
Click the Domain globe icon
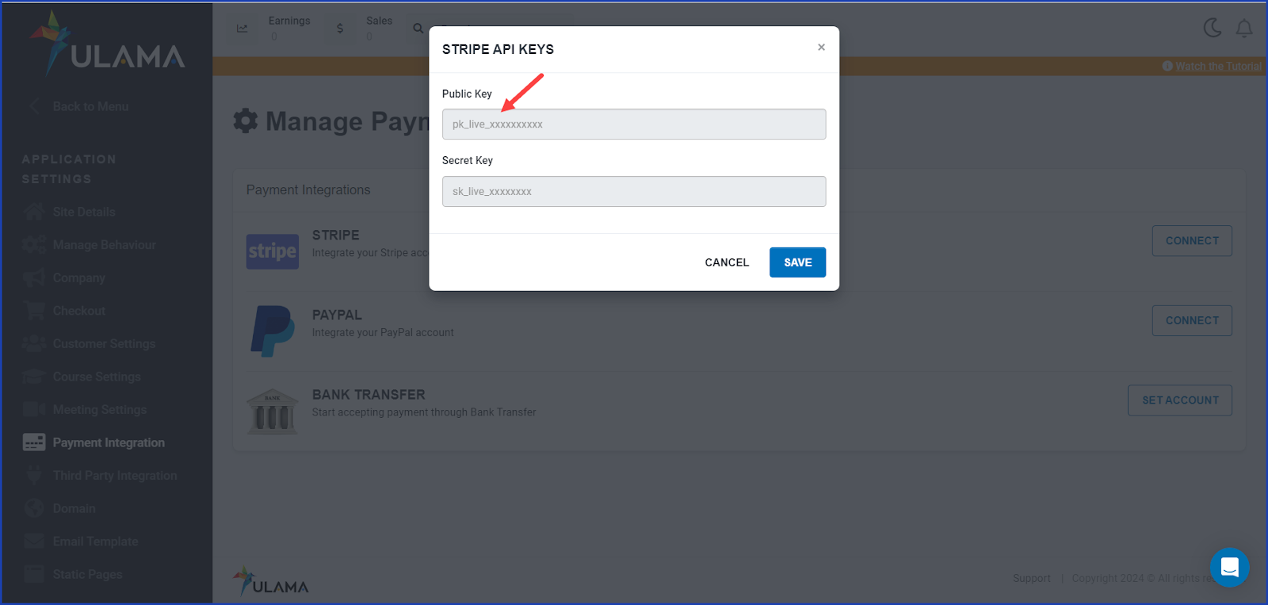point(34,508)
